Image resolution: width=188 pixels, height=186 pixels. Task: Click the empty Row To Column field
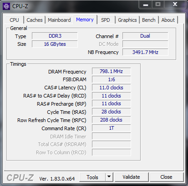coord(111,152)
